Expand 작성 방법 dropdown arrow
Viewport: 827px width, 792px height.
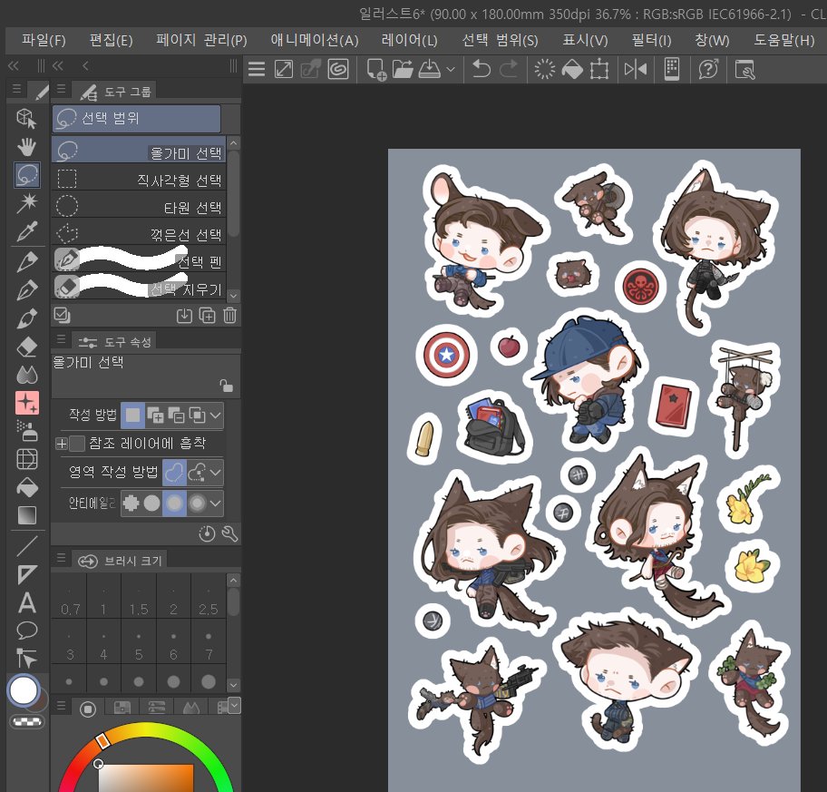coord(215,416)
